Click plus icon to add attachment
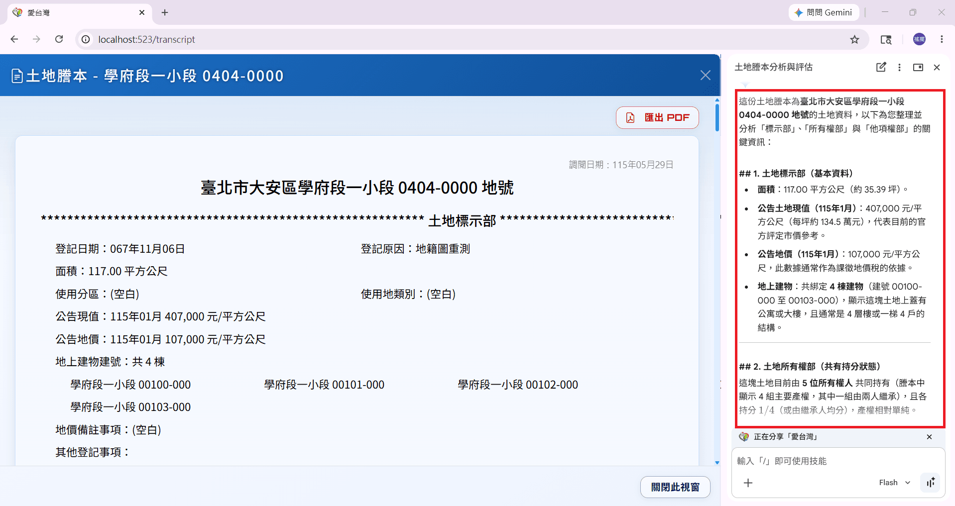The image size is (955, 506). [x=748, y=483]
